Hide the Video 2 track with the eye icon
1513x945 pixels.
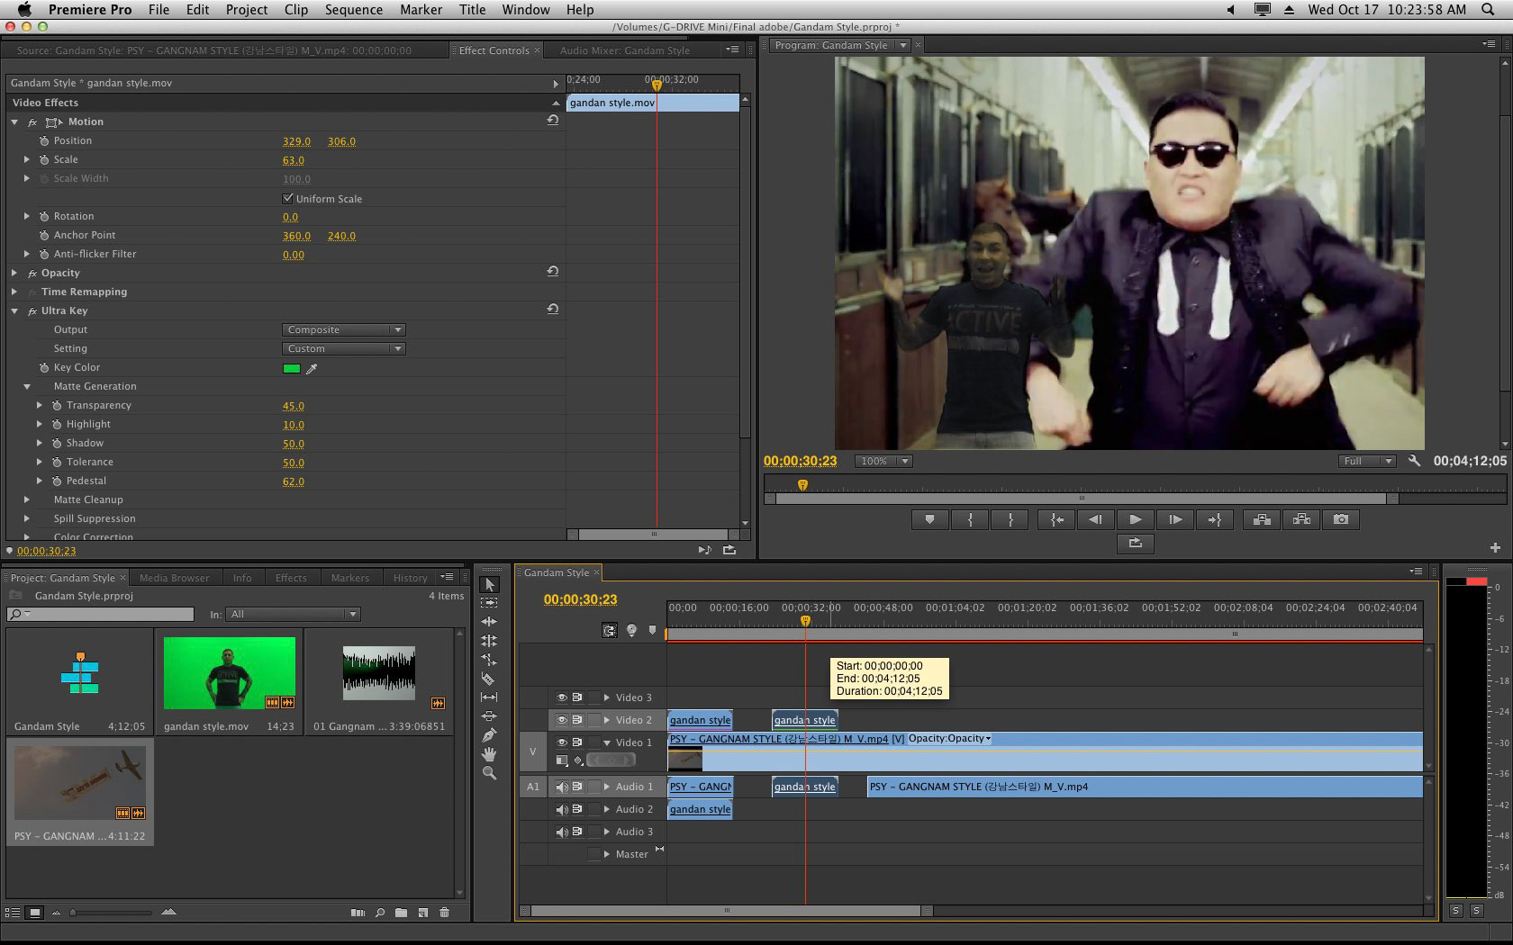[562, 720]
